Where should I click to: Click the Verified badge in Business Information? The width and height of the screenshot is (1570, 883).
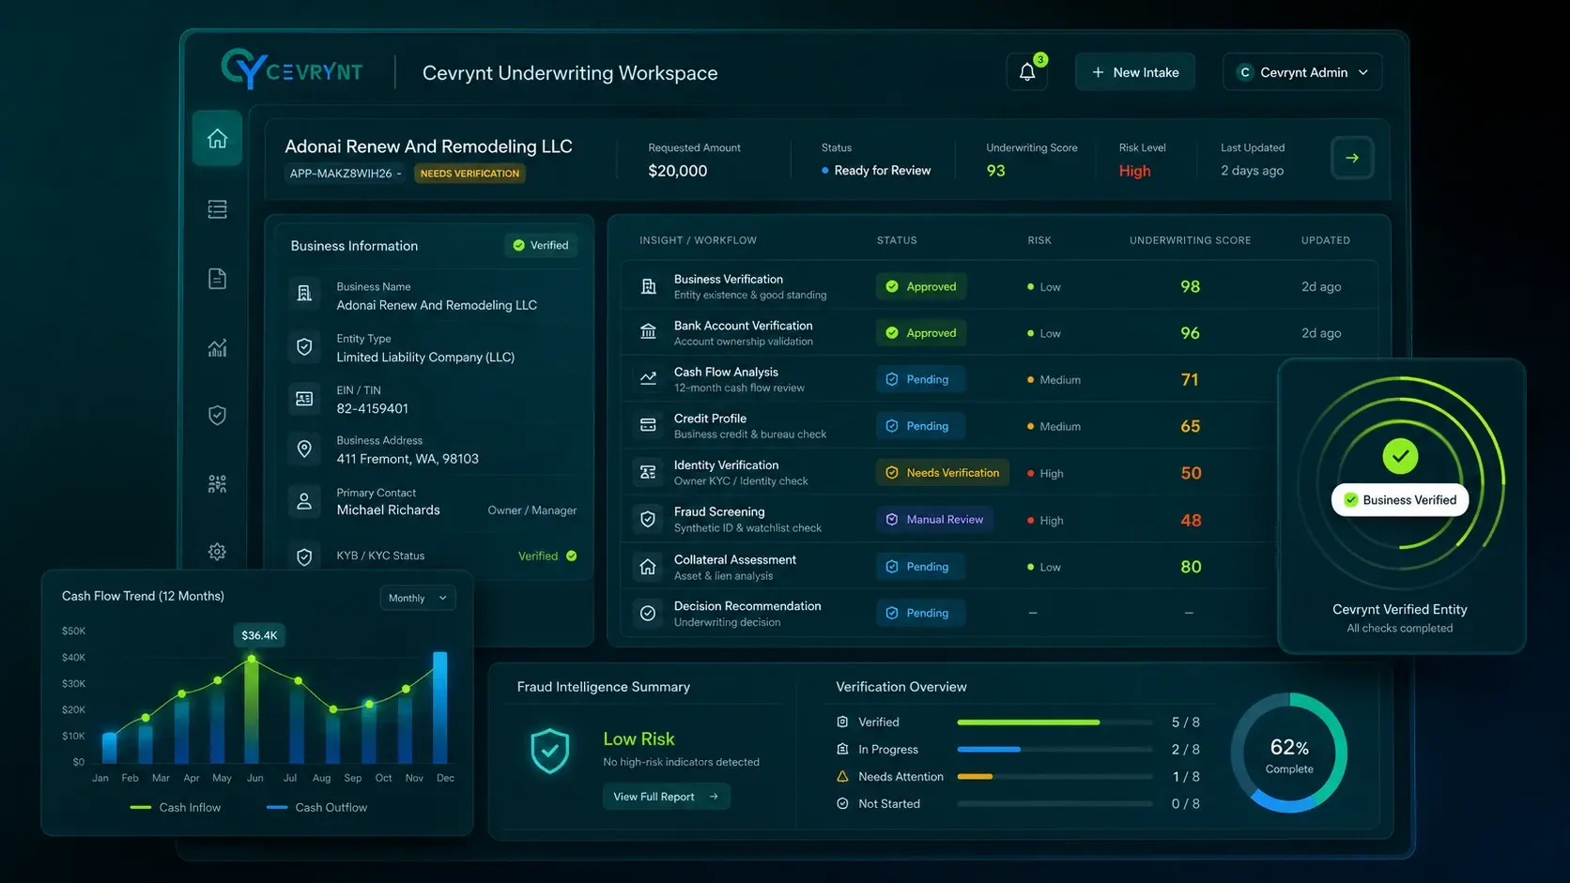(541, 246)
